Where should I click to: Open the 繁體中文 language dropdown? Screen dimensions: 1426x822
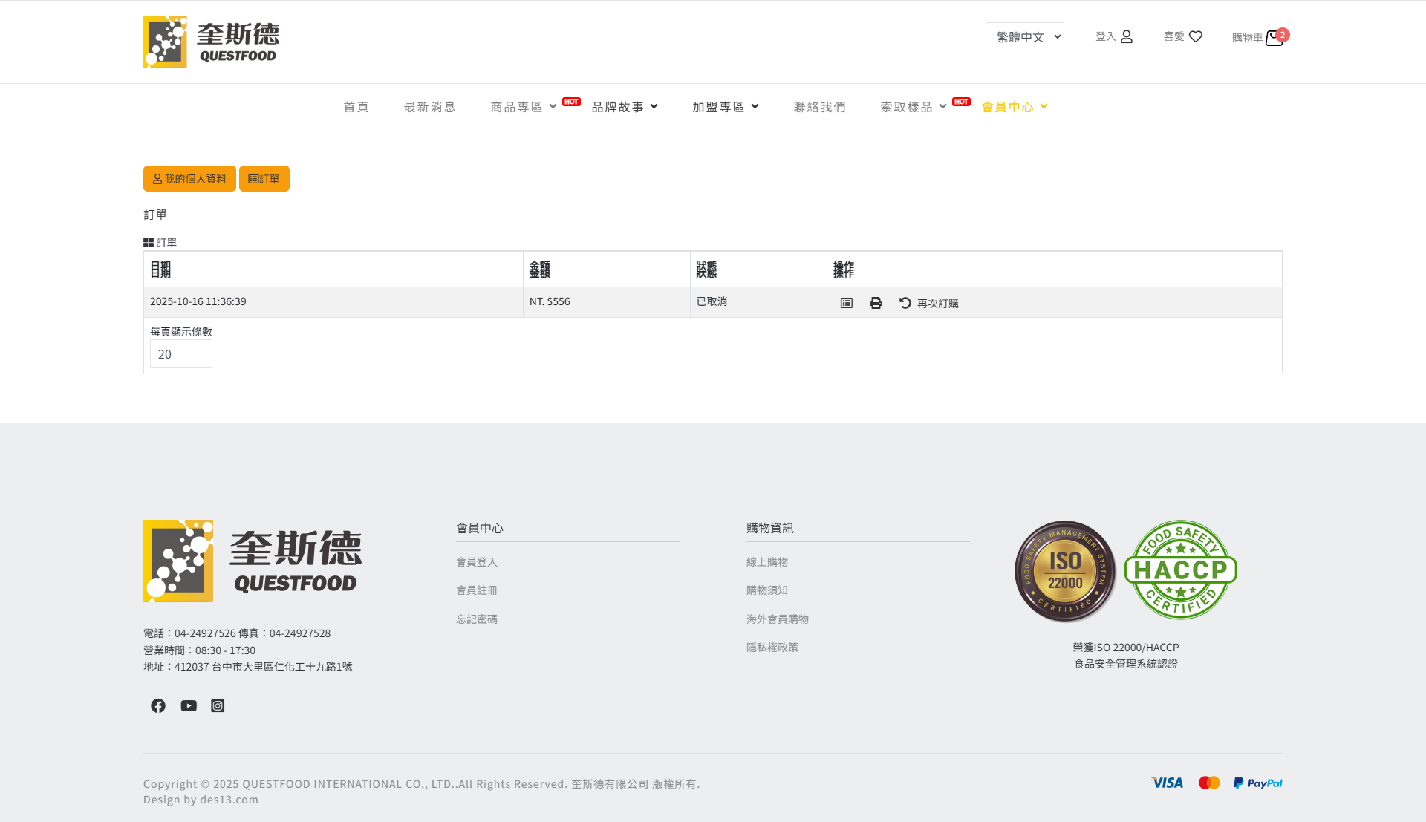coord(1024,36)
